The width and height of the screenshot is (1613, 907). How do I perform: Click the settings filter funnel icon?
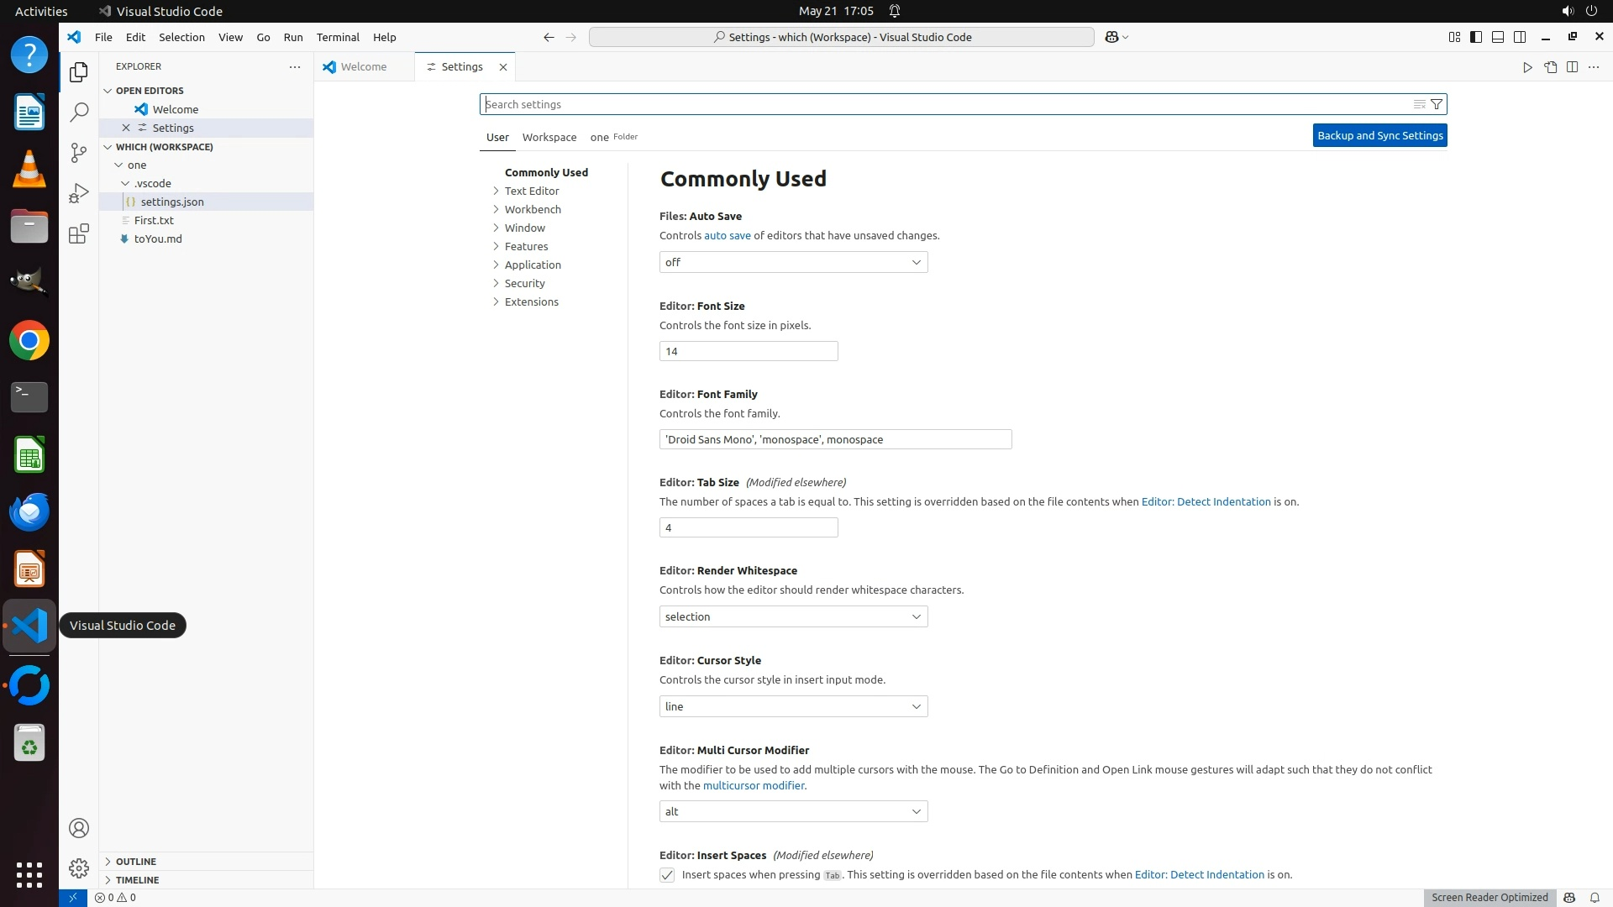point(1437,104)
